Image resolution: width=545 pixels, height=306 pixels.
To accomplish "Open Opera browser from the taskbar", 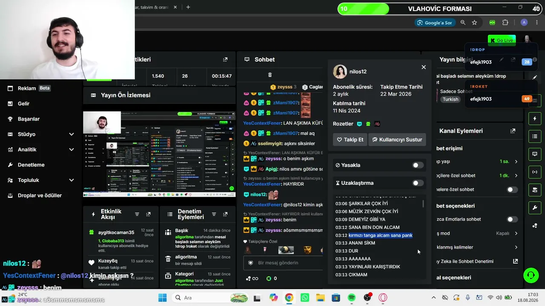I will [383, 297].
